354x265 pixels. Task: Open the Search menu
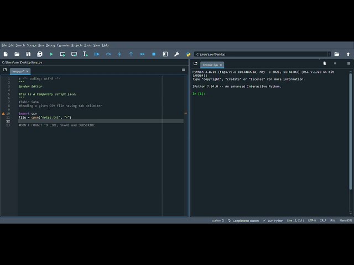click(20, 45)
